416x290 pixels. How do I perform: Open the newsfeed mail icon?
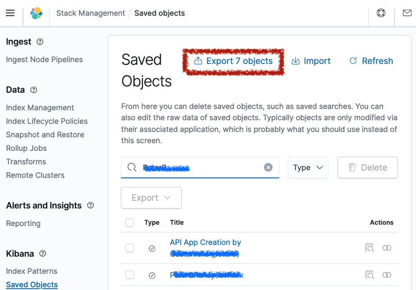(407, 13)
